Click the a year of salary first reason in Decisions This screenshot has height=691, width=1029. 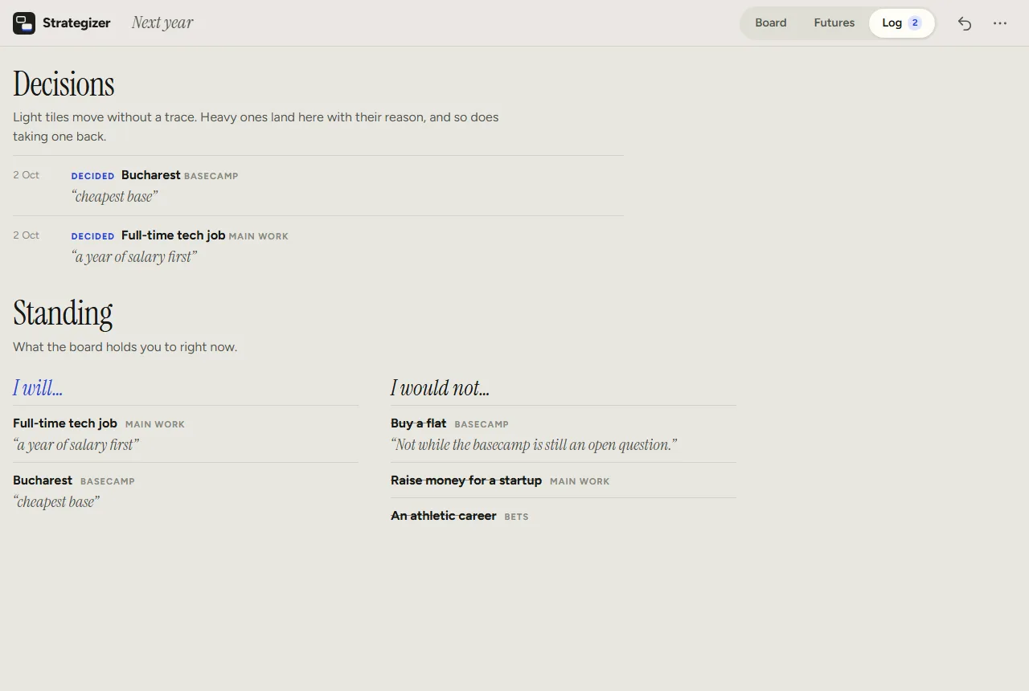click(x=133, y=257)
